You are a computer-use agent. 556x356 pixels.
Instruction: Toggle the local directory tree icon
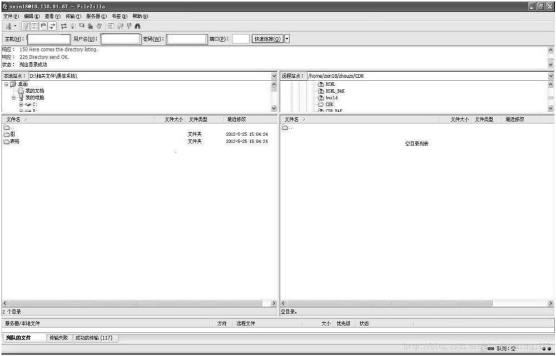coord(34,26)
